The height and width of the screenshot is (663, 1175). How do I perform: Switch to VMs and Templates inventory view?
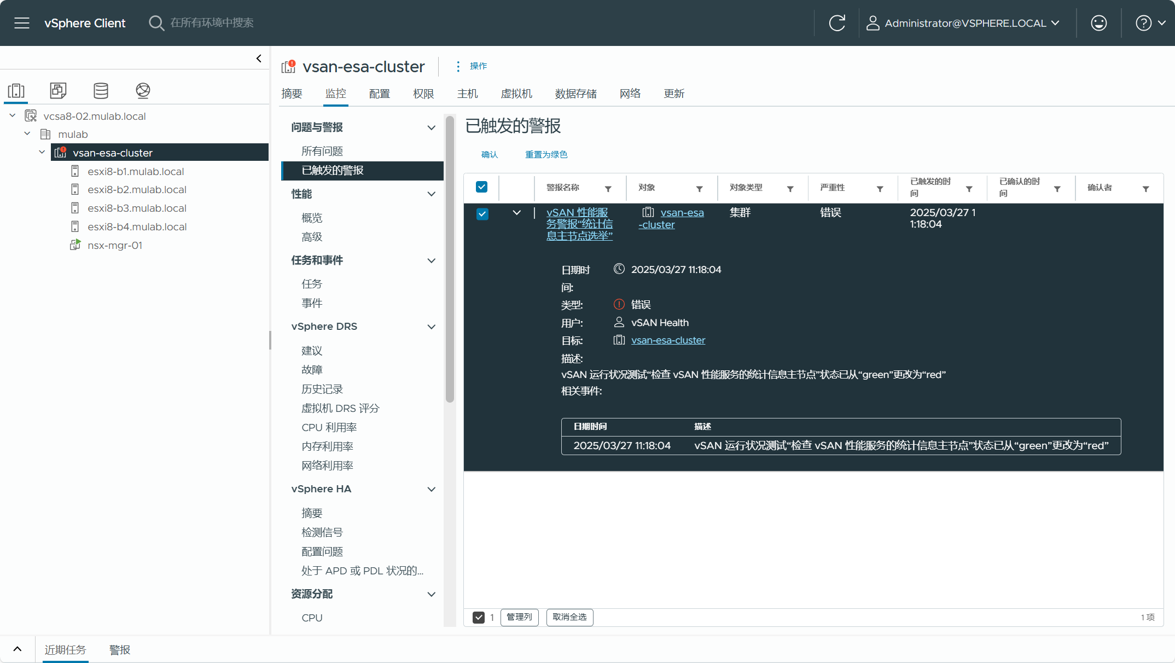[58, 91]
